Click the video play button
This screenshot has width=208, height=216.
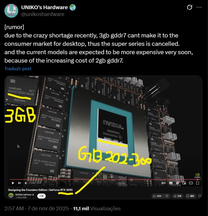click(x=13, y=183)
